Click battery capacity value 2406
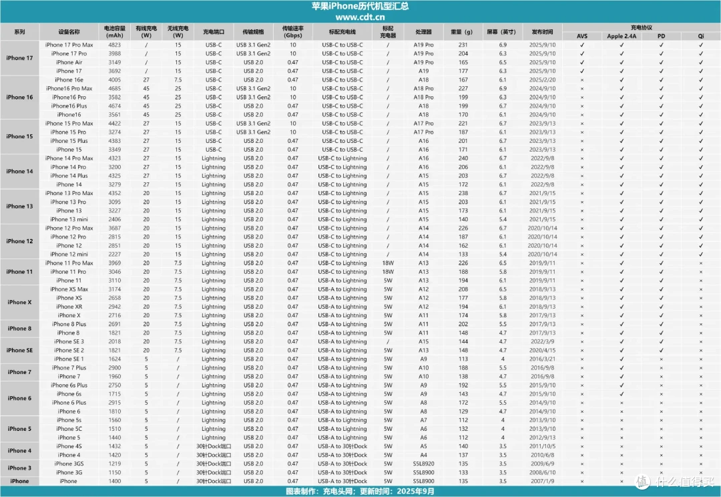Viewport: 721px width, 497px height. [x=115, y=219]
